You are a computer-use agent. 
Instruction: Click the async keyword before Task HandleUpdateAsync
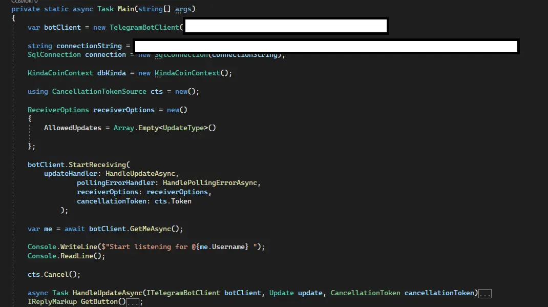pos(38,293)
